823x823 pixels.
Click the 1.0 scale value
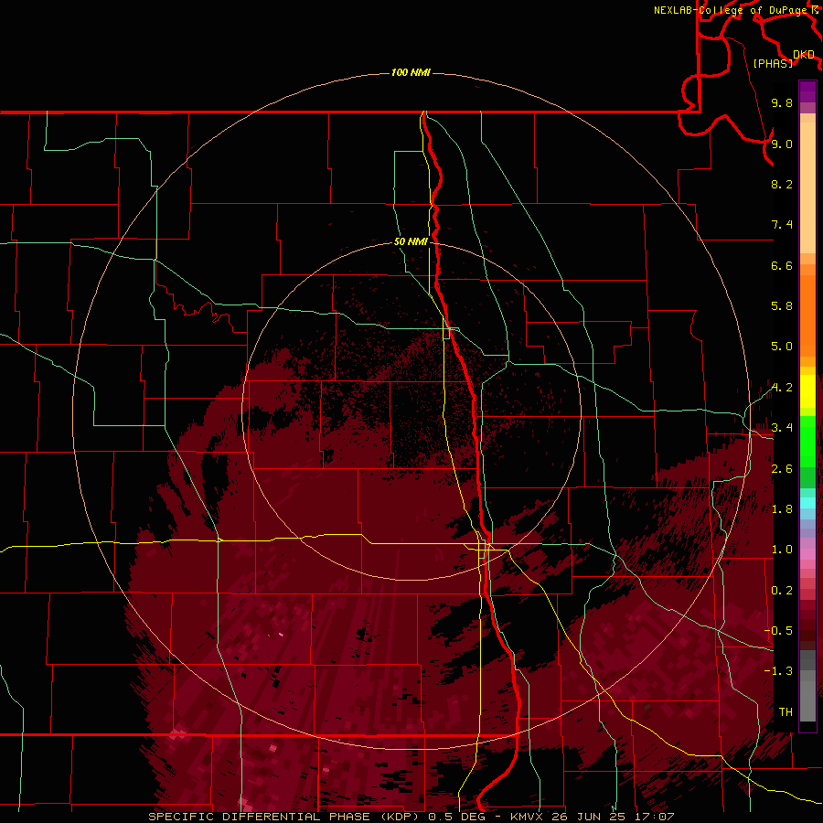point(782,550)
